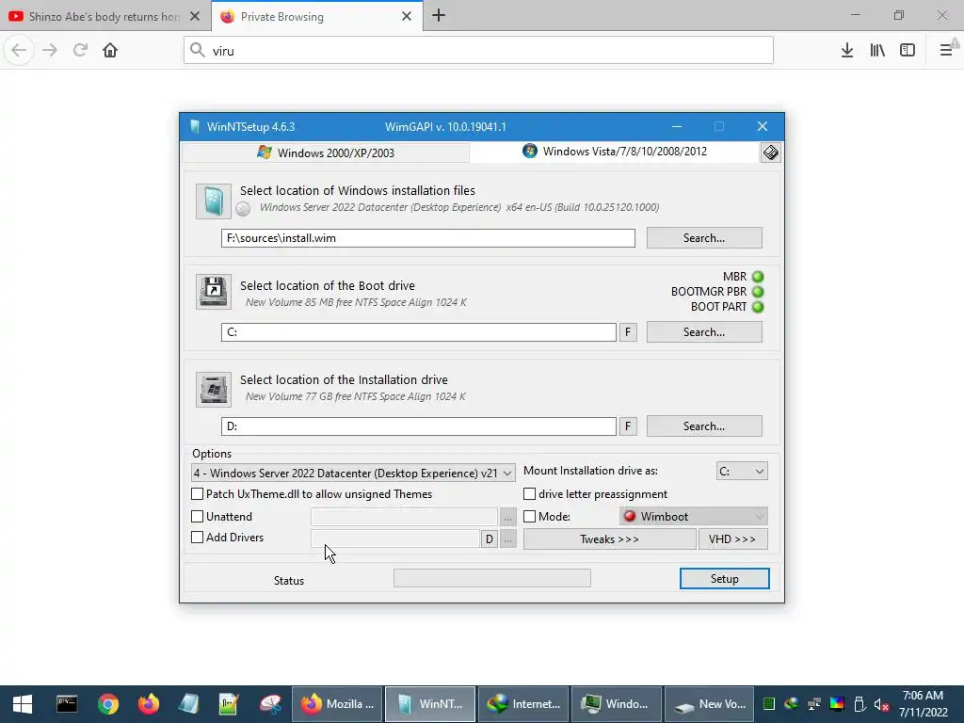Close the Private Browsing tab
Image resolution: width=964 pixels, height=723 pixels.
(x=407, y=17)
